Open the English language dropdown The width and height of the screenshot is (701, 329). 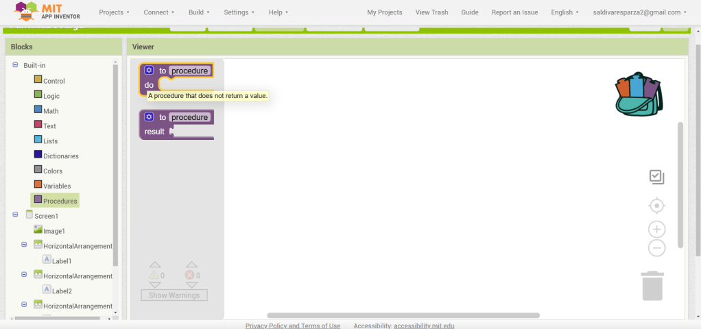[565, 12]
